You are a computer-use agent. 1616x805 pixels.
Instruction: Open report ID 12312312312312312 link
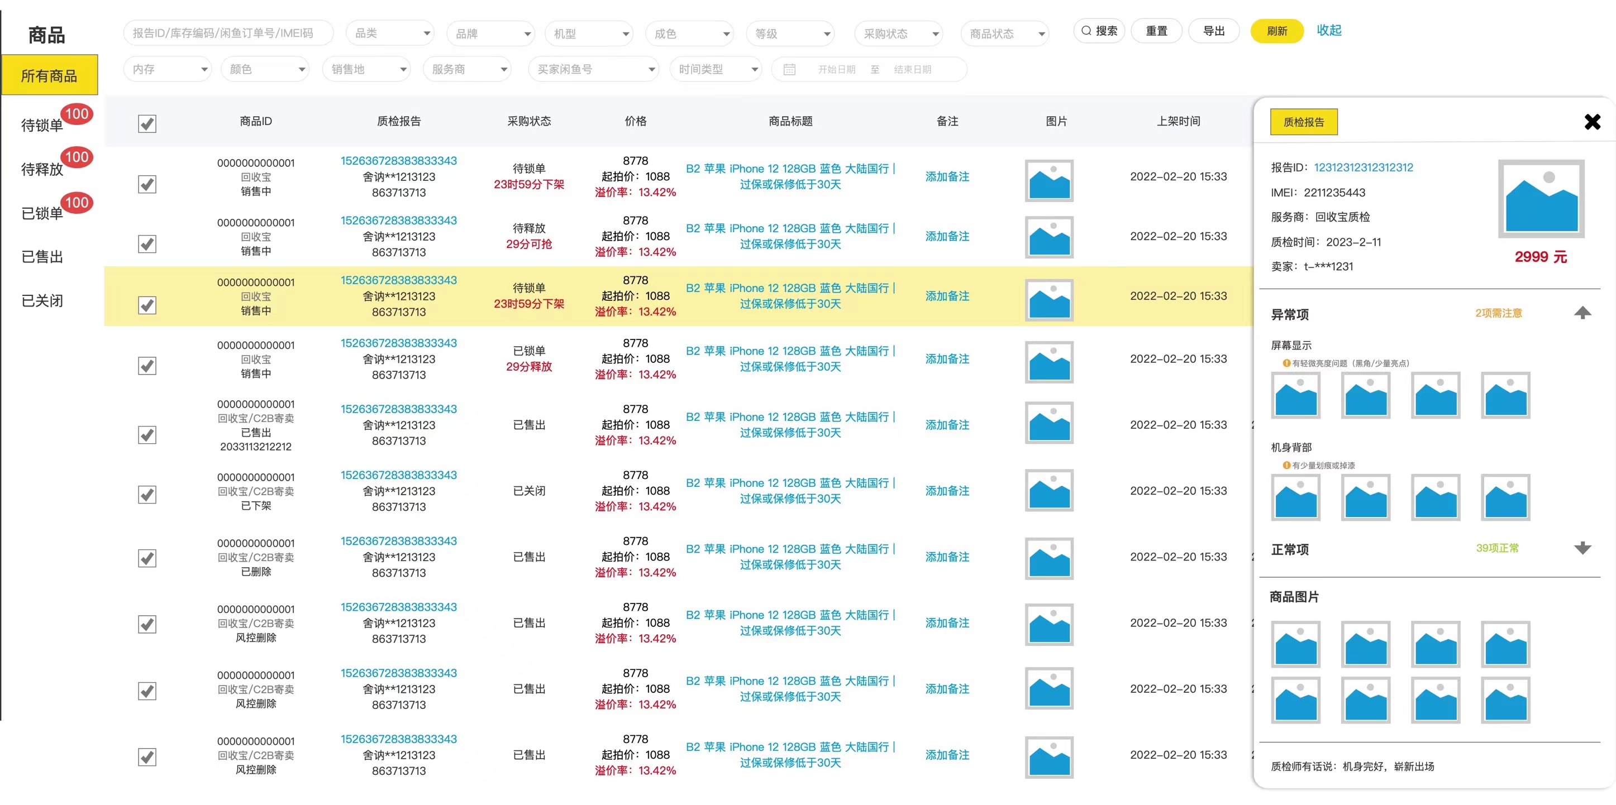pos(1363,167)
